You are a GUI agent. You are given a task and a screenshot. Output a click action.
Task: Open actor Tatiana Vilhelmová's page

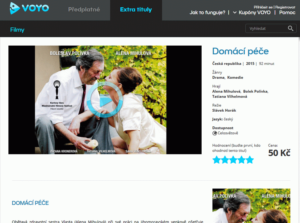click(x=229, y=97)
